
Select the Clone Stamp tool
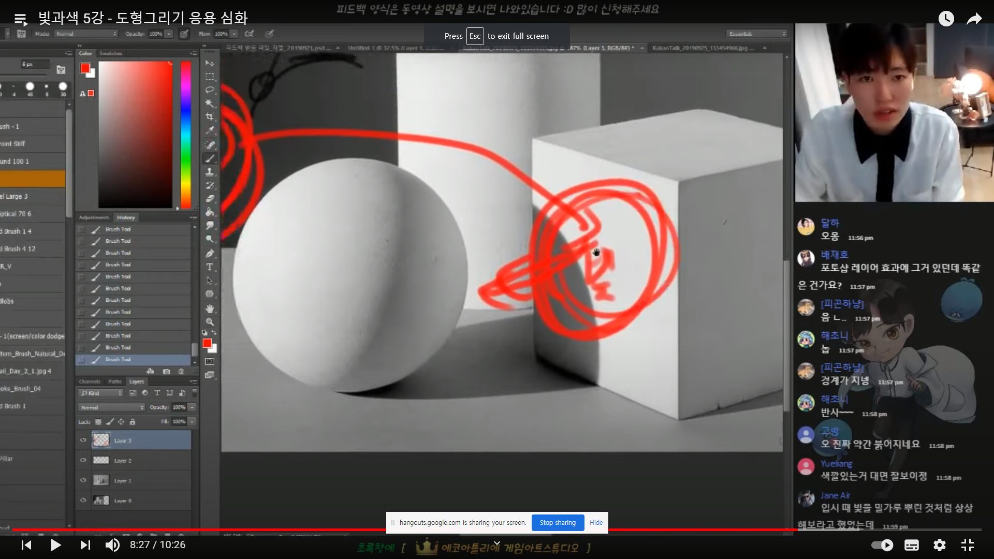210,172
